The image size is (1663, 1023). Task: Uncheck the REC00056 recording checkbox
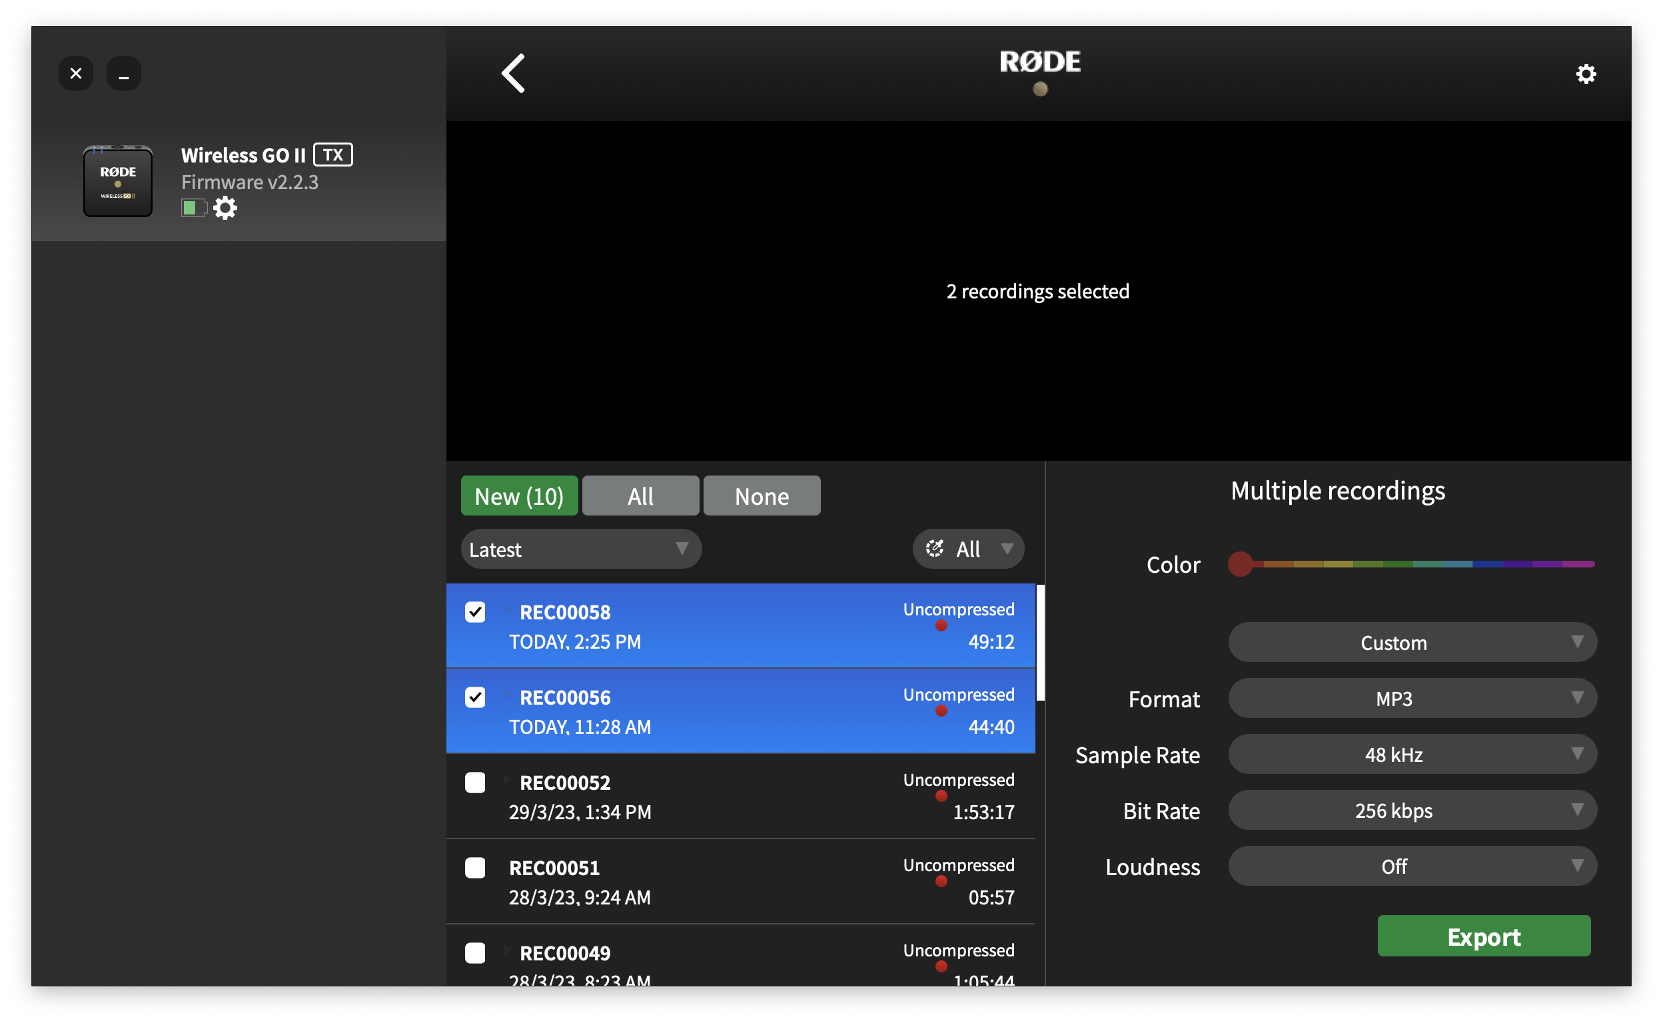(x=475, y=697)
